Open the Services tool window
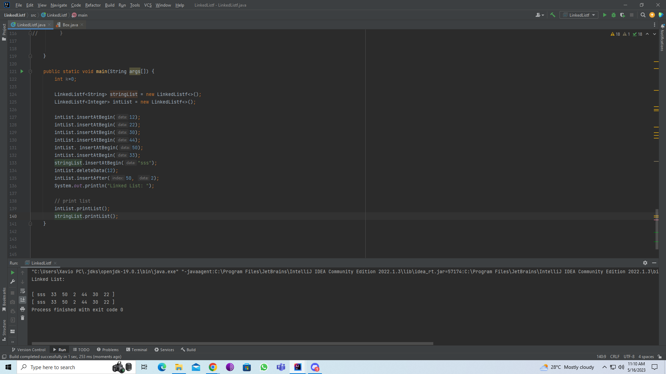This screenshot has width=666, height=374. [x=164, y=350]
